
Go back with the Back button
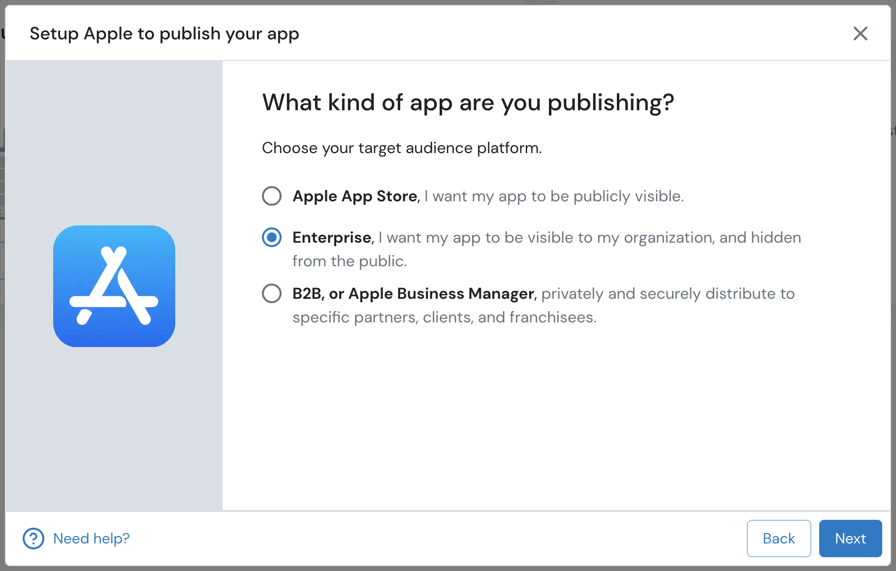[778, 539]
